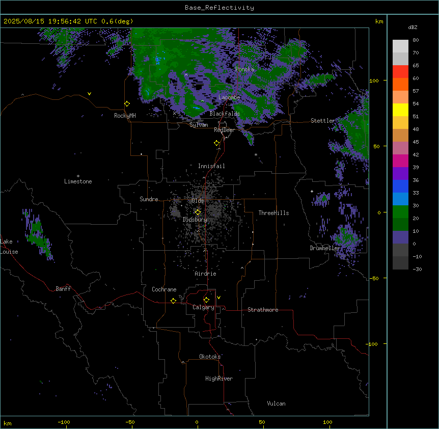Click the bright yellow 51–54 dBZ swatch
Screen dimensions: 439x429
click(400, 110)
